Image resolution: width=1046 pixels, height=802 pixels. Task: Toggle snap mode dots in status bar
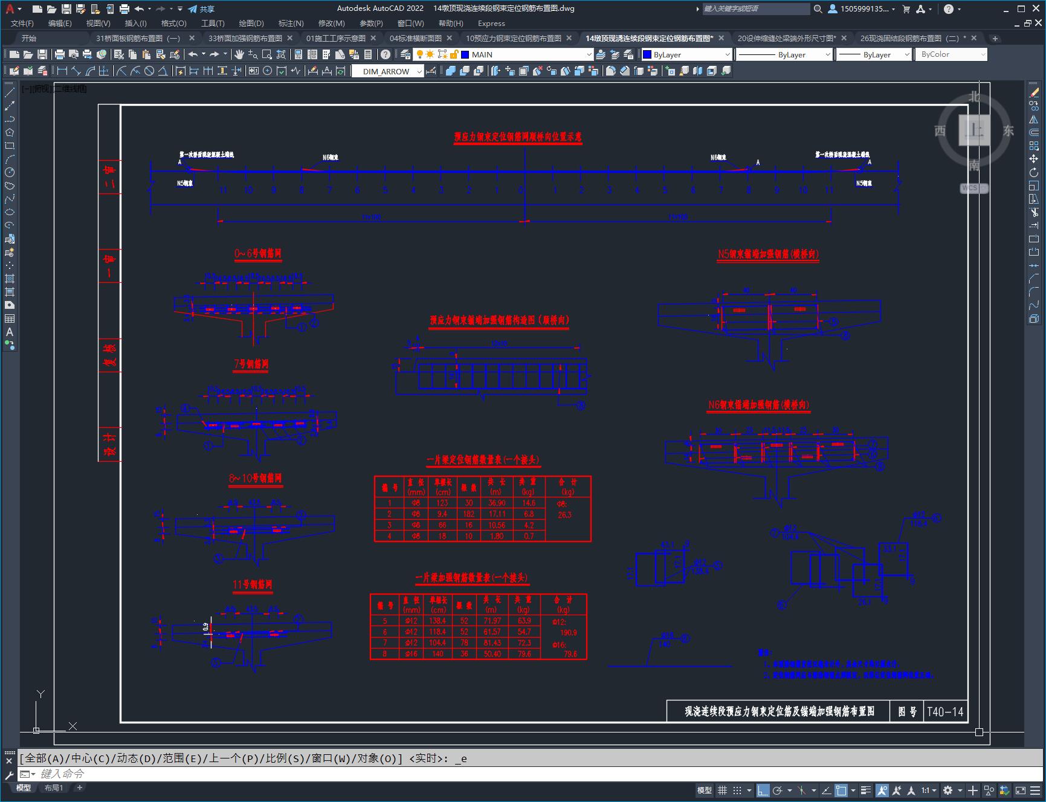737,790
